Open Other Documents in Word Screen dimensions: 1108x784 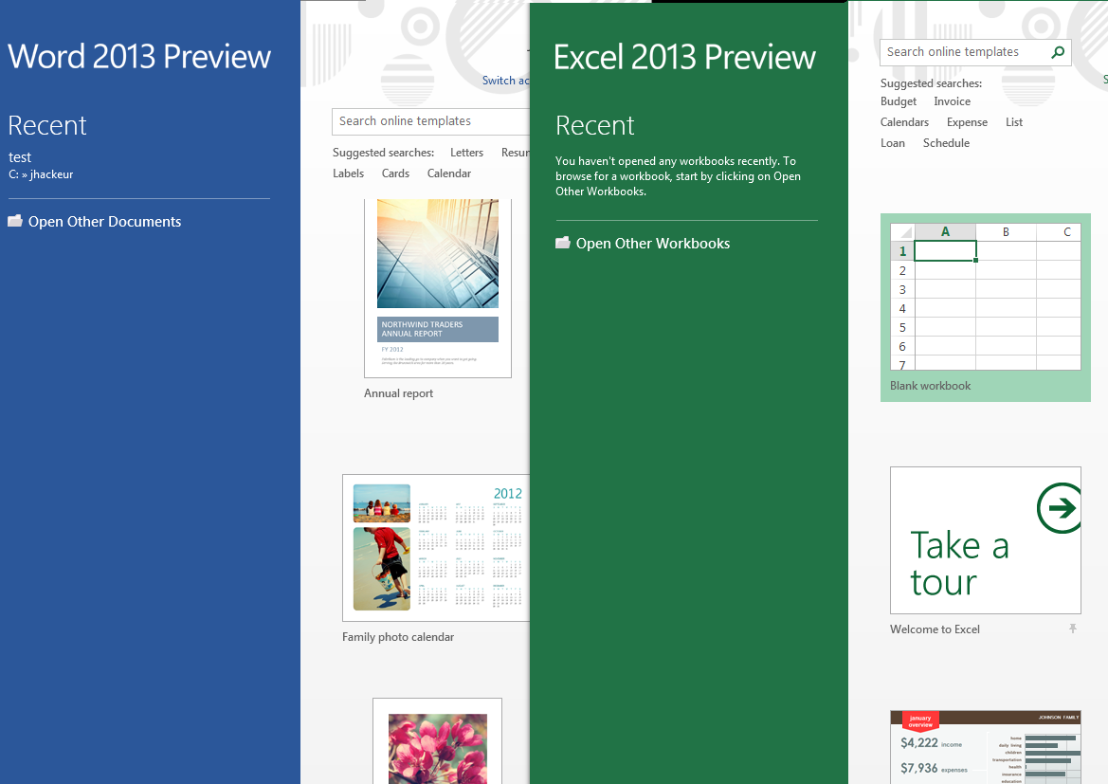tap(104, 221)
